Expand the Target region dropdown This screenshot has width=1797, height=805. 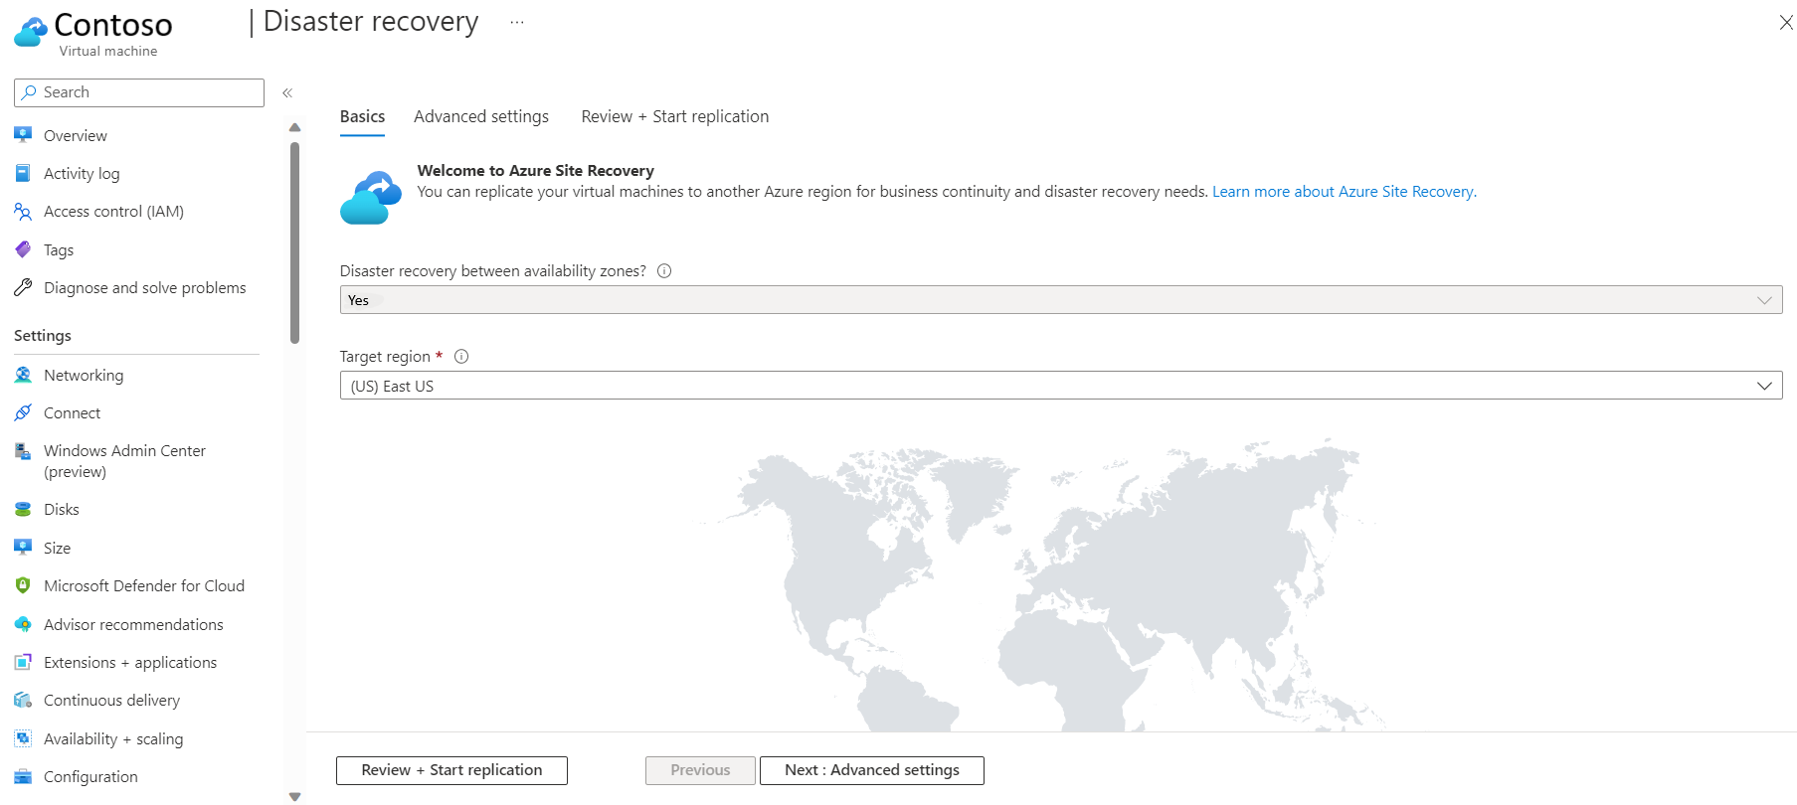click(1060, 386)
